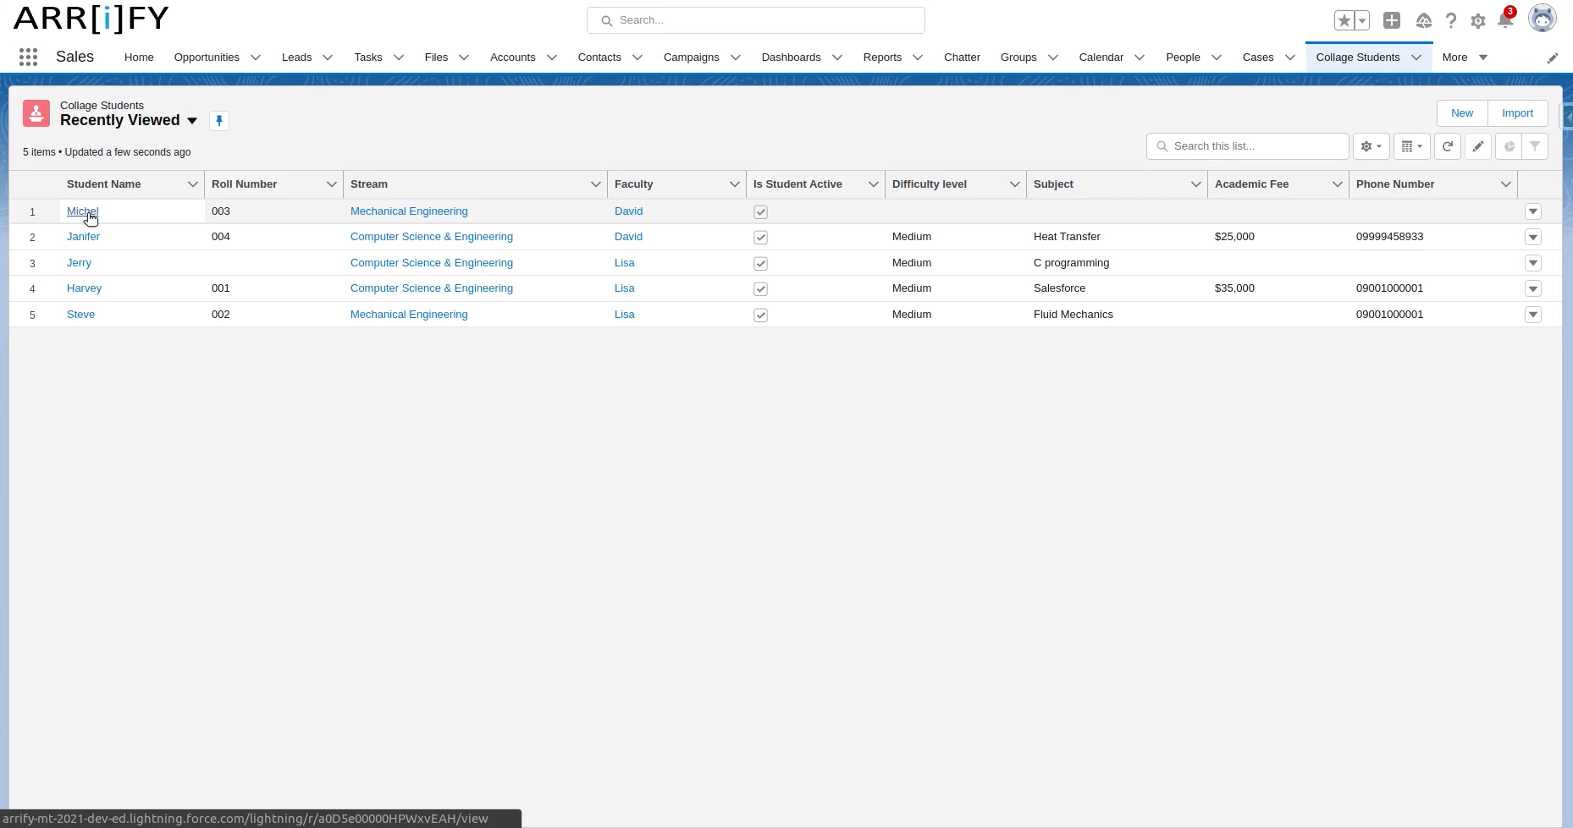Toggle the active checkbox on Steve's row
Screen dimensions: 1573x828
[760, 315]
